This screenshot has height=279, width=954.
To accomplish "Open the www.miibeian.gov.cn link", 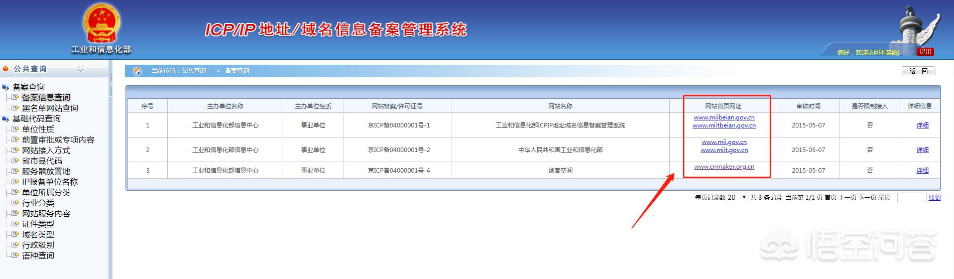I will click(724, 117).
